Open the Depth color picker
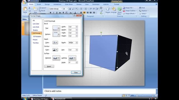The width and height of the screenshot is (179, 100). tap(55, 42)
